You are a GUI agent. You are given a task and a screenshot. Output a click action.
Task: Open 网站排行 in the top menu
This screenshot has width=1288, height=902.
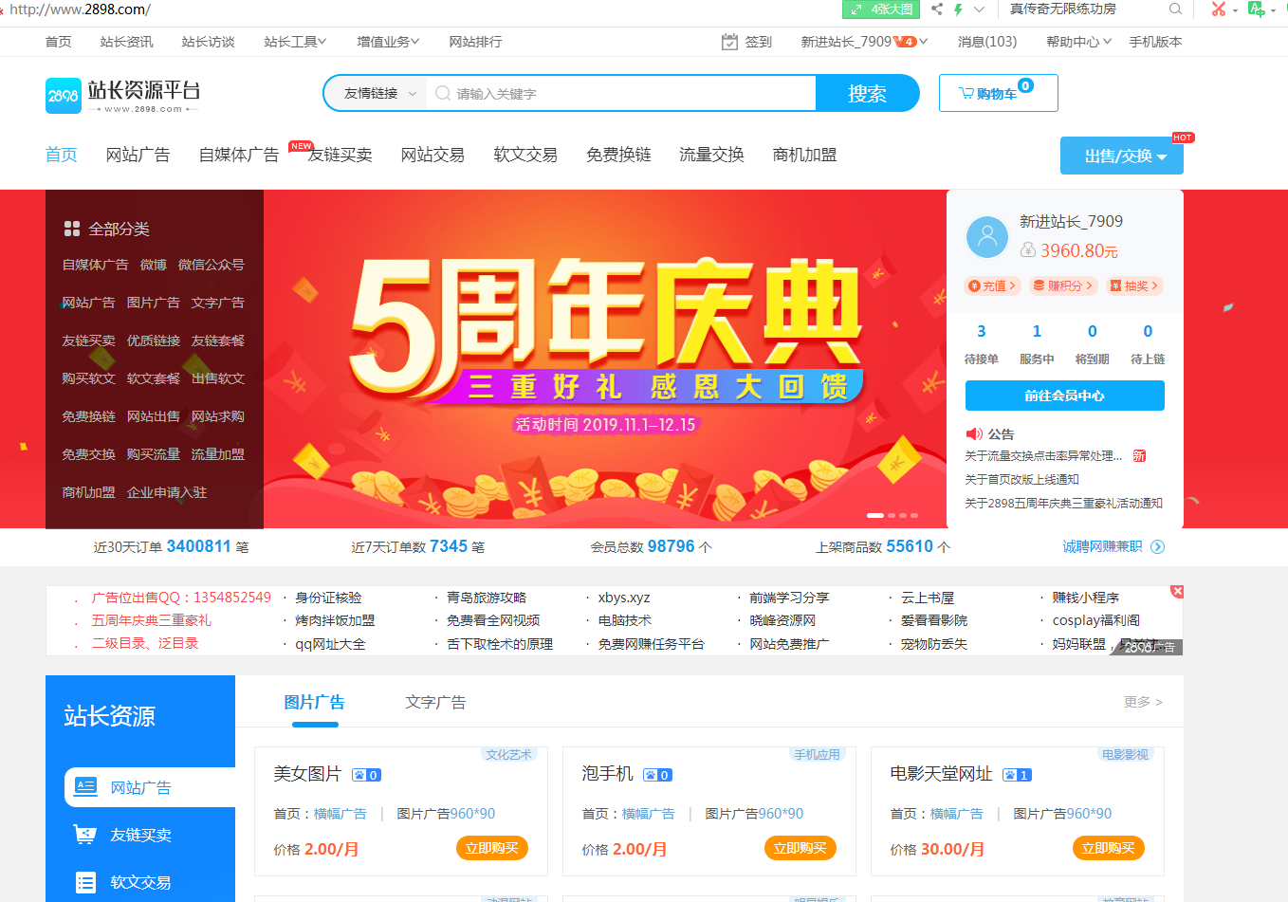point(476,41)
